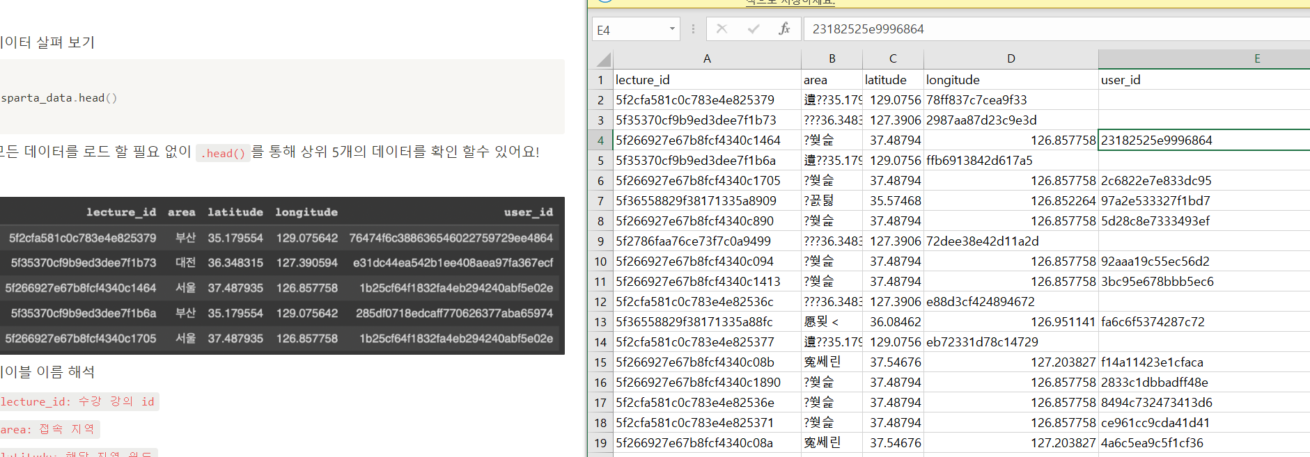Select cell e88d3cf424894672
The height and width of the screenshot is (457, 1310).
tap(1011, 302)
